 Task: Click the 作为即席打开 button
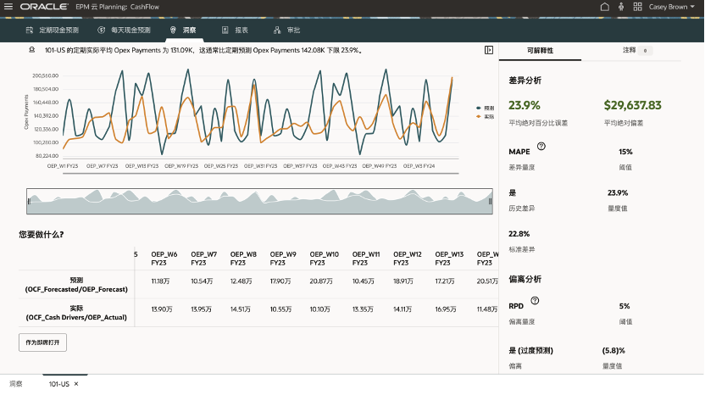tap(42, 342)
